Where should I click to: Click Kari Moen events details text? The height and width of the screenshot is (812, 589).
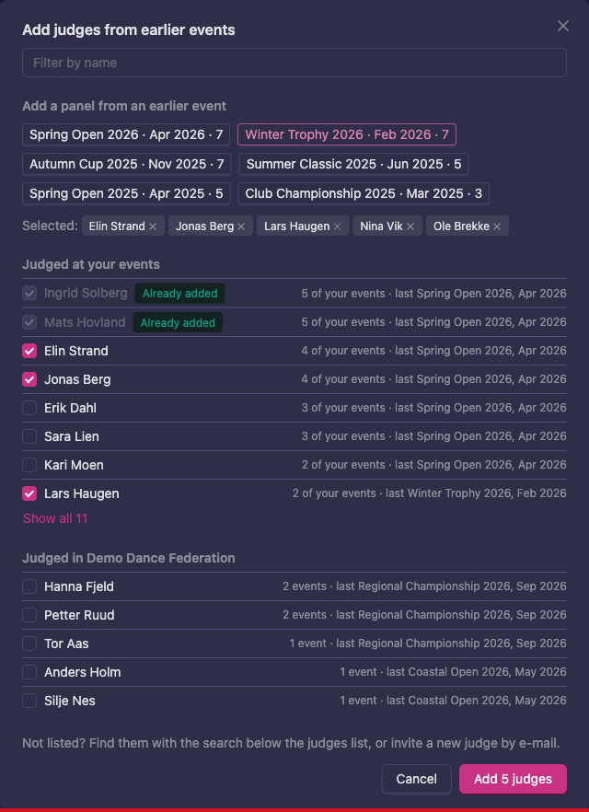coord(434,465)
